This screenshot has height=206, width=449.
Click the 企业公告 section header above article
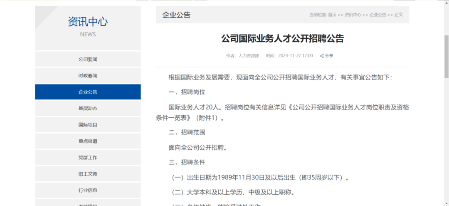coord(176,15)
